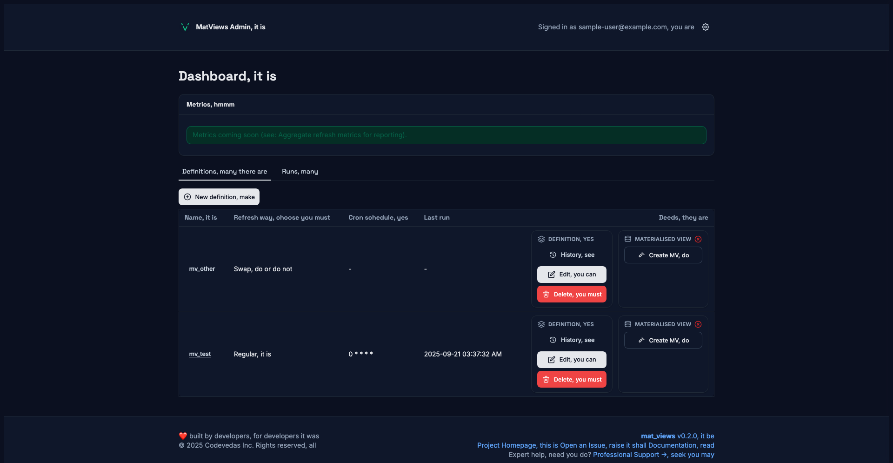
Task: Click the MatViews logo icon
Action: [x=185, y=27]
